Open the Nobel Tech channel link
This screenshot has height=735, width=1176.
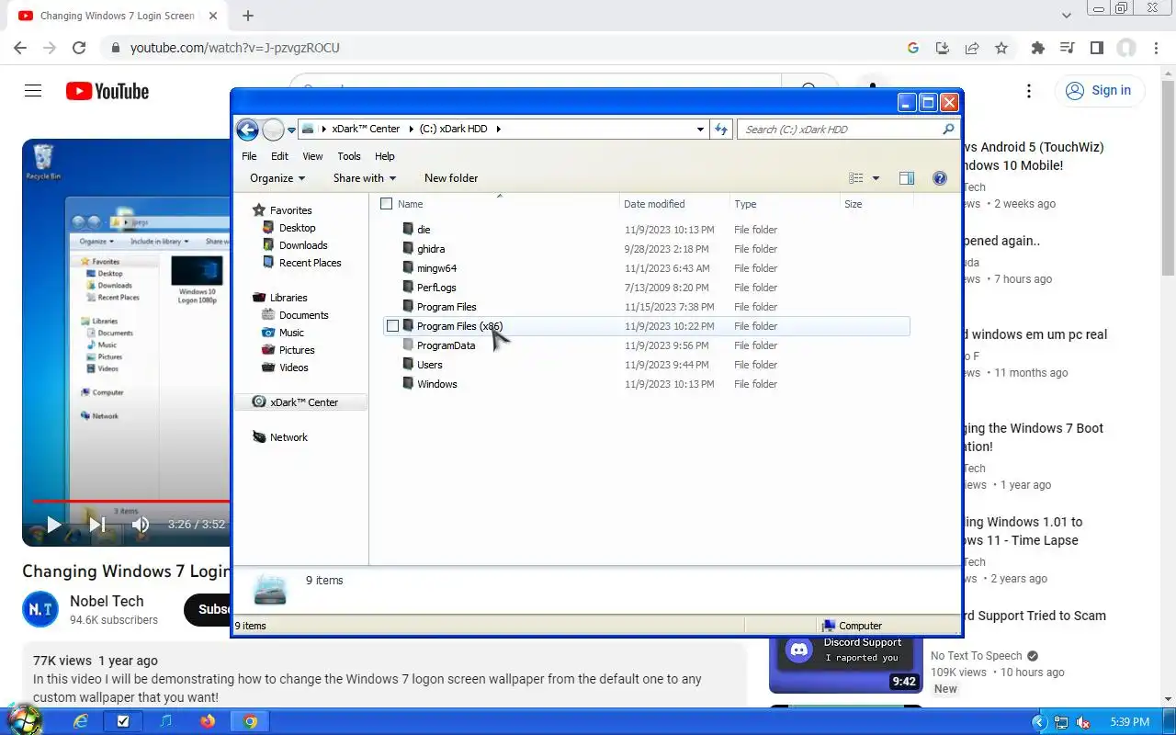[x=107, y=601]
